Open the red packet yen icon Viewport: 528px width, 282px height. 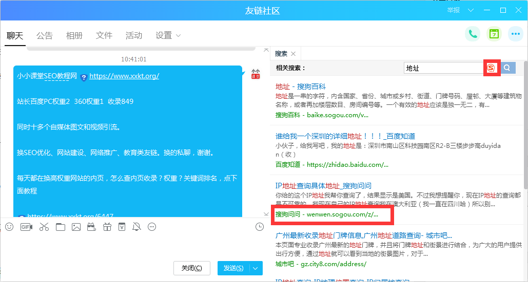coord(122,227)
